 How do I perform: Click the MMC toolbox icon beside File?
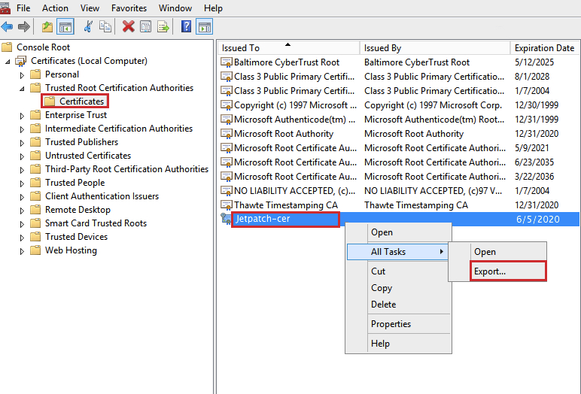pyautogui.click(x=5, y=8)
